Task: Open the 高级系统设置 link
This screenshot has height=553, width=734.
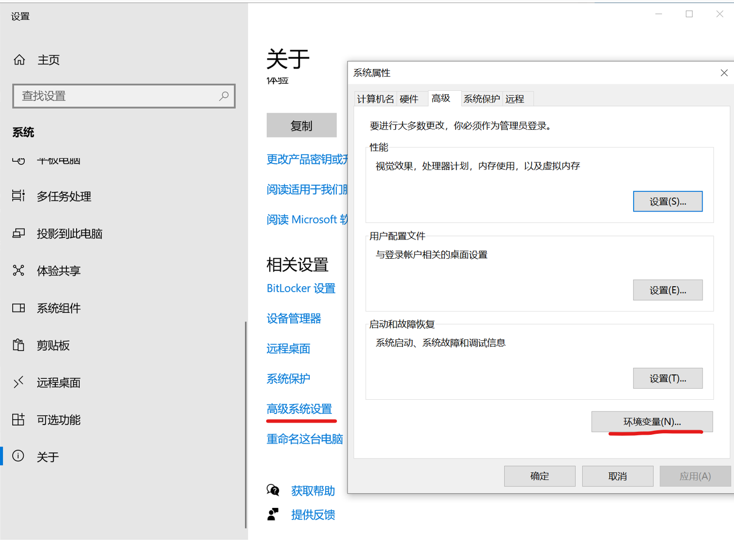Action: click(x=299, y=409)
